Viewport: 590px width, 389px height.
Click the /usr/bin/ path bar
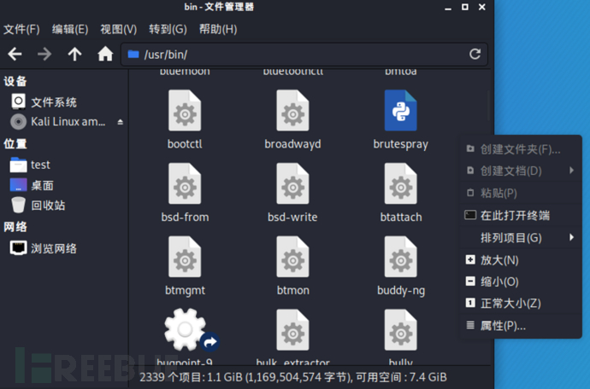(304, 55)
